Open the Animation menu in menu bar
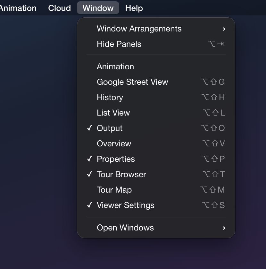The width and height of the screenshot is (266, 269). click(x=18, y=8)
